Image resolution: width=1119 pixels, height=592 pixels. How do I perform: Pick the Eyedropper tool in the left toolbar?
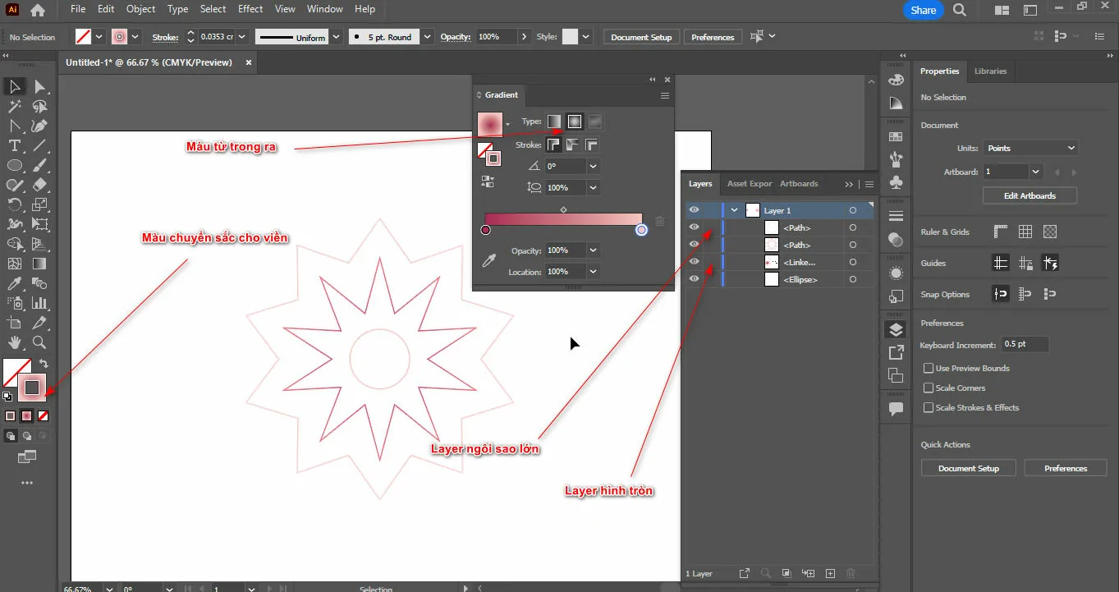pyautogui.click(x=15, y=283)
